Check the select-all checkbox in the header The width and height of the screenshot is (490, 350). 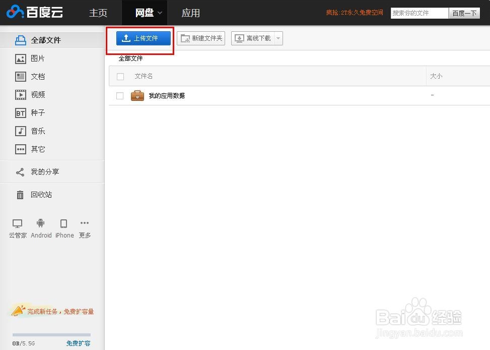[119, 76]
